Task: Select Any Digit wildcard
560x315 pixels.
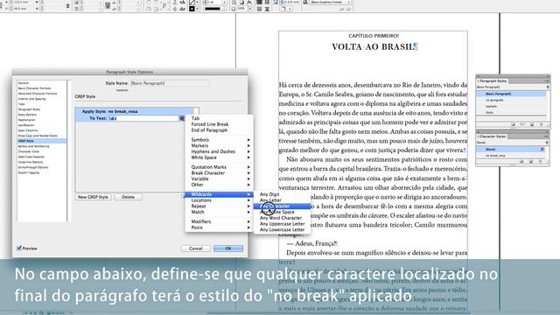Action: [x=269, y=194]
